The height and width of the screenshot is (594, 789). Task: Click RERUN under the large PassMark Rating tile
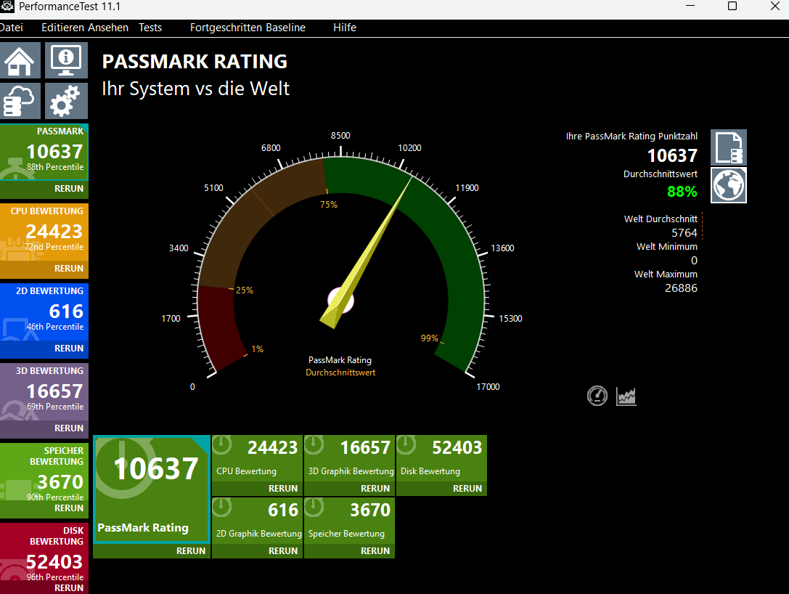tap(191, 551)
